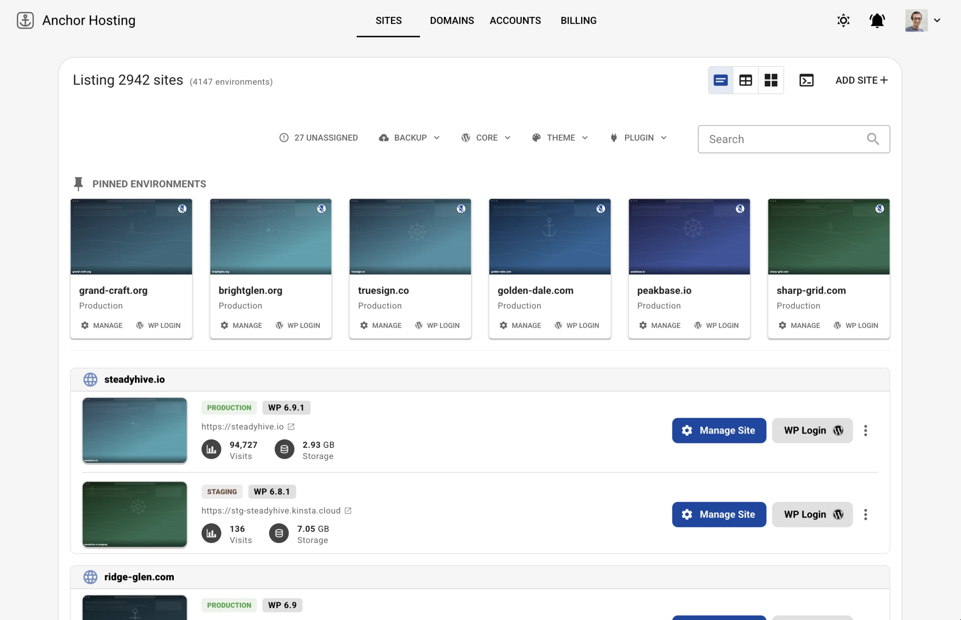Go to the Domains tab
961x620 pixels.
(x=451, y=20)
